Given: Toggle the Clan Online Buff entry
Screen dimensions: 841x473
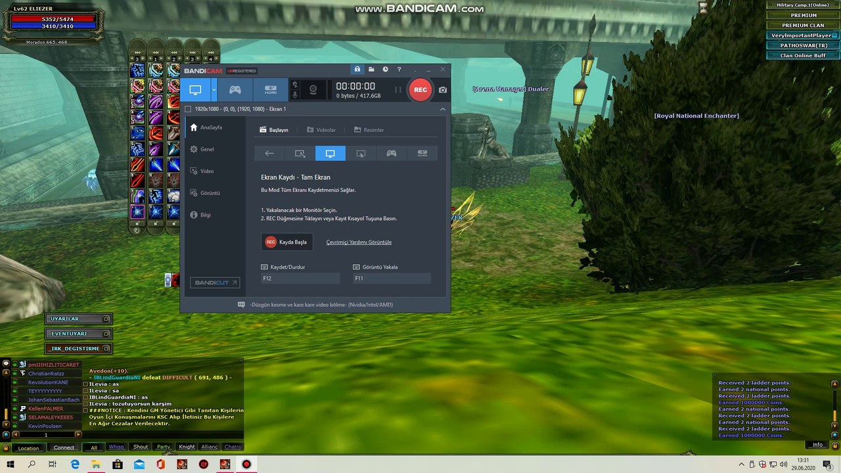Looking at the screenshot, I should click(x=803, y=56).
